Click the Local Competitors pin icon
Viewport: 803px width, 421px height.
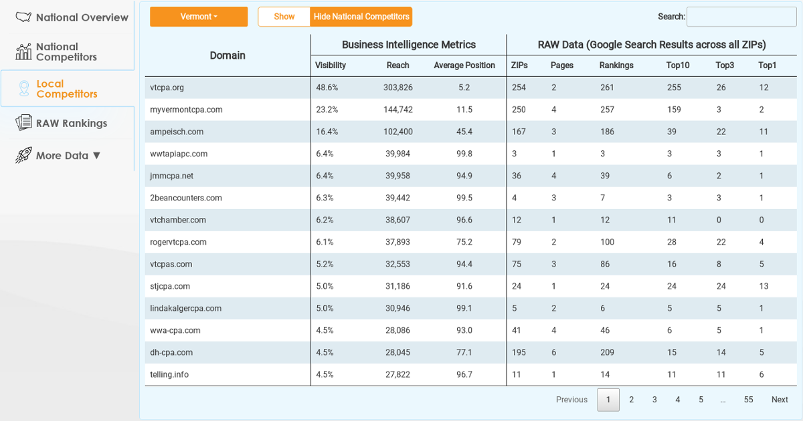24,88
